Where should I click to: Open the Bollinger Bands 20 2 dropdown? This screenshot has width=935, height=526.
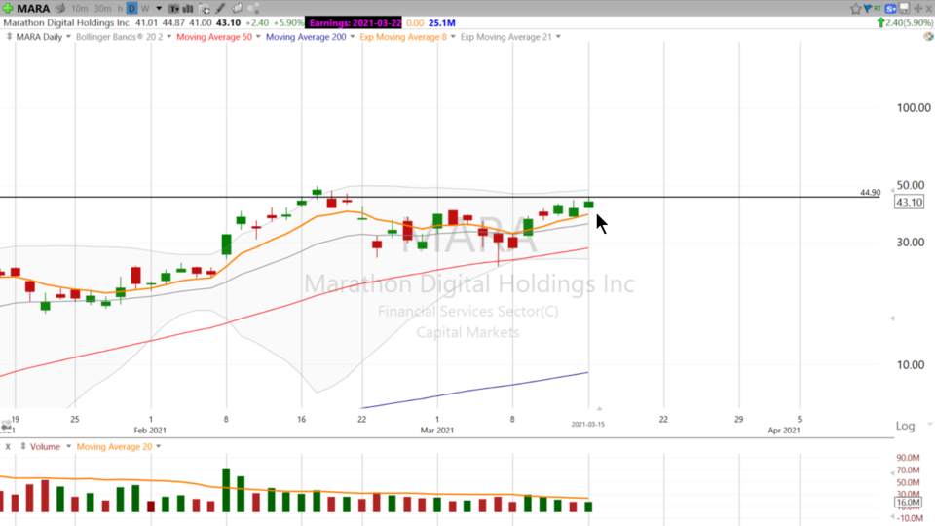click(x=169, y=37)
